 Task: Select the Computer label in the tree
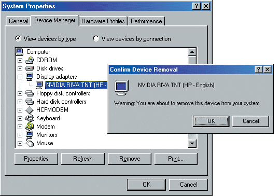tap(38, 52)
